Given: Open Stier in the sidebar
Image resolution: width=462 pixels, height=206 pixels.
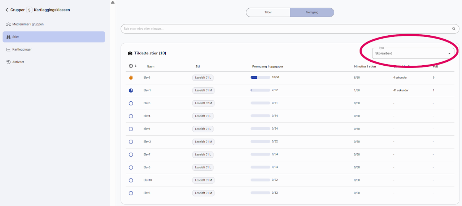Looking at the screenshot, I should tap(54, 37).
